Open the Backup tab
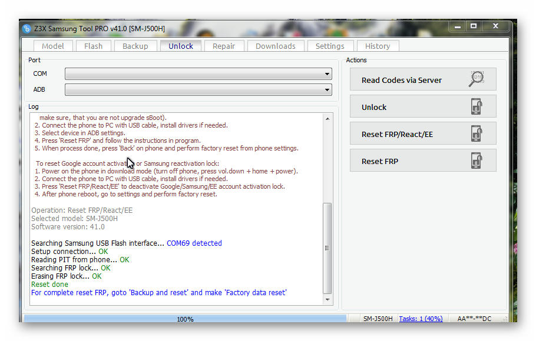Screen dimensions: 536x341 (x=135, y=46)
